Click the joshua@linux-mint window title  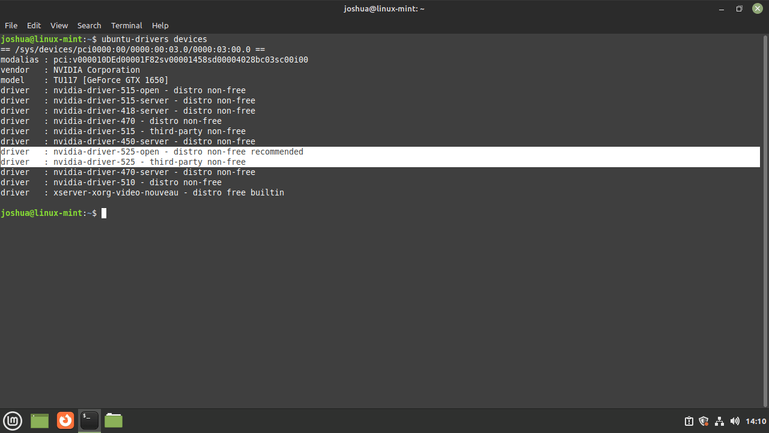pos(384,8)
